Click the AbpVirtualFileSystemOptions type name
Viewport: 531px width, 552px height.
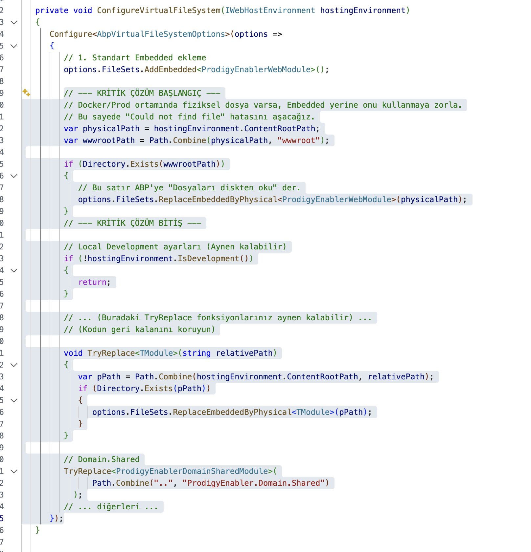(161, 34)
